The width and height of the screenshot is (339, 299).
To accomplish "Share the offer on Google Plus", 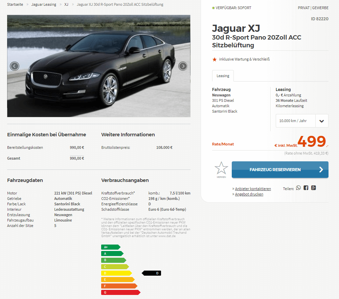I will pyautogui.click(x=314, y=188).
